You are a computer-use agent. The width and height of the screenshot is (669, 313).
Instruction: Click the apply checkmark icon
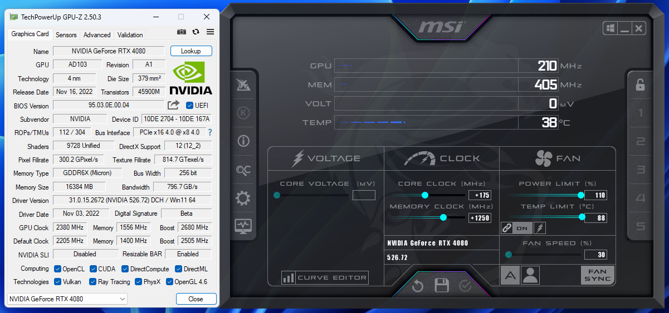(465, 286)
